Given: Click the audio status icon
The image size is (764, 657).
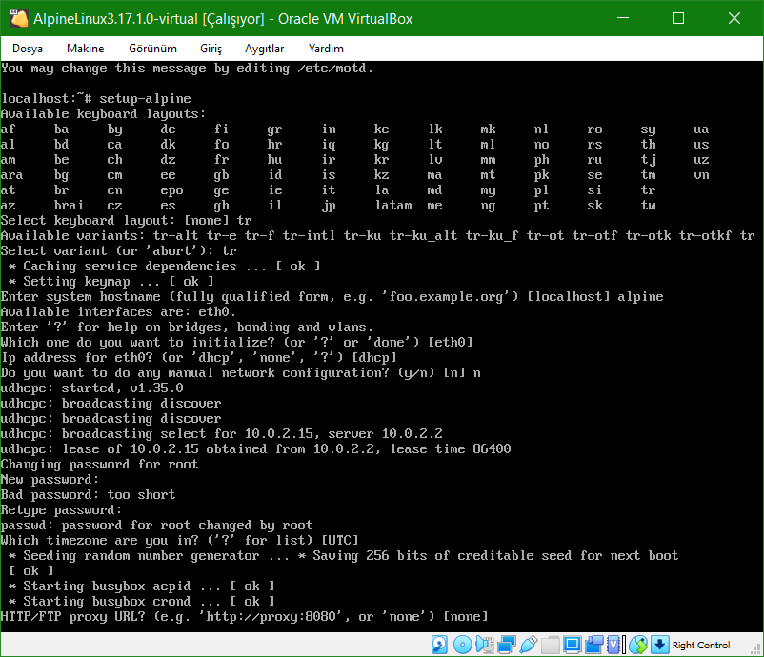Looking at the screenshot, I should tap(485, 645).
